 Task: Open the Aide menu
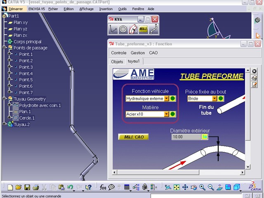pyautogui.click(x=151, y=9)
